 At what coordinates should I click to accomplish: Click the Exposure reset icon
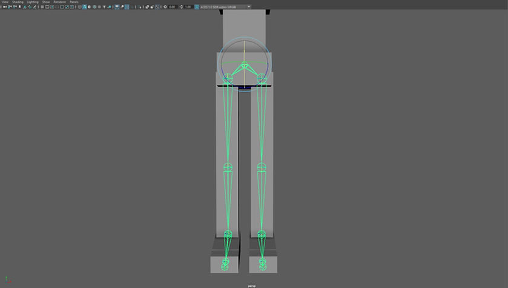[x=165, y=7]
